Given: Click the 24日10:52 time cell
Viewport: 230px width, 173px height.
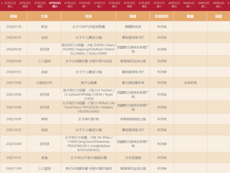Looking at the screenshot, I should tap(14, 158).
